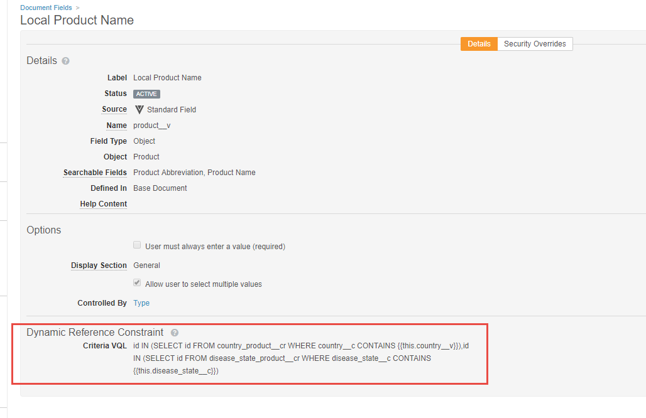Switch to the Security Overrides tab
The height and width of the screenshot is (418, 646).
click(535, 44)
